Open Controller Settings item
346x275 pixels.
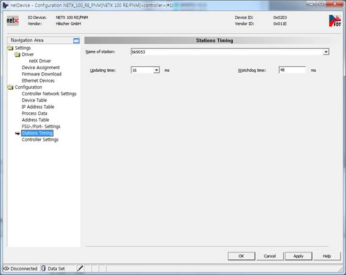pos(40,140)
